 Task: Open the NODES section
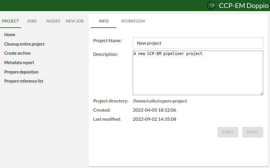click(53, 21)
